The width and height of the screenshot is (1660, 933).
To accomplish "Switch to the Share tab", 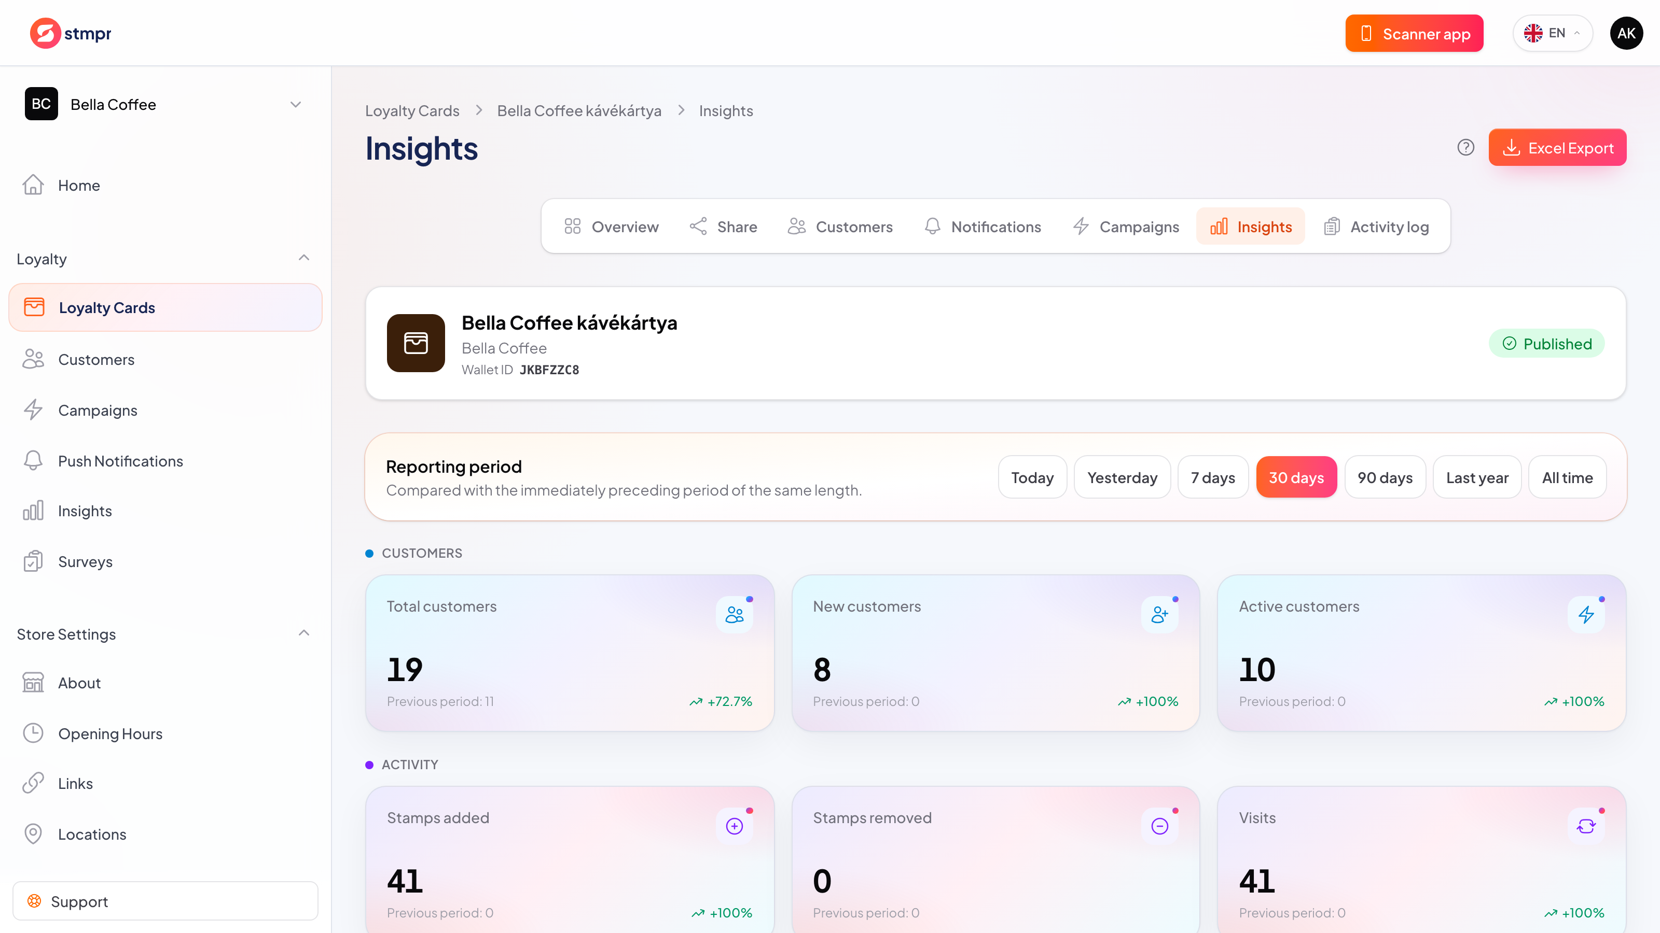I will coord(723,227).
